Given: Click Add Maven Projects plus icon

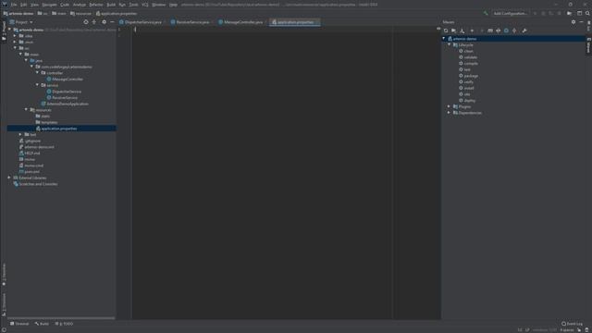Looking at the screenshot, I should [x=472, y=31].
